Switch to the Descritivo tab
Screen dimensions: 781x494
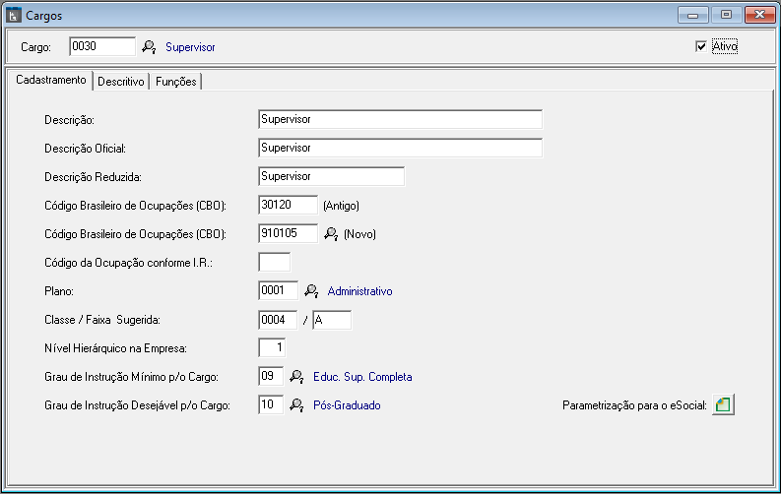pos(121,82)
